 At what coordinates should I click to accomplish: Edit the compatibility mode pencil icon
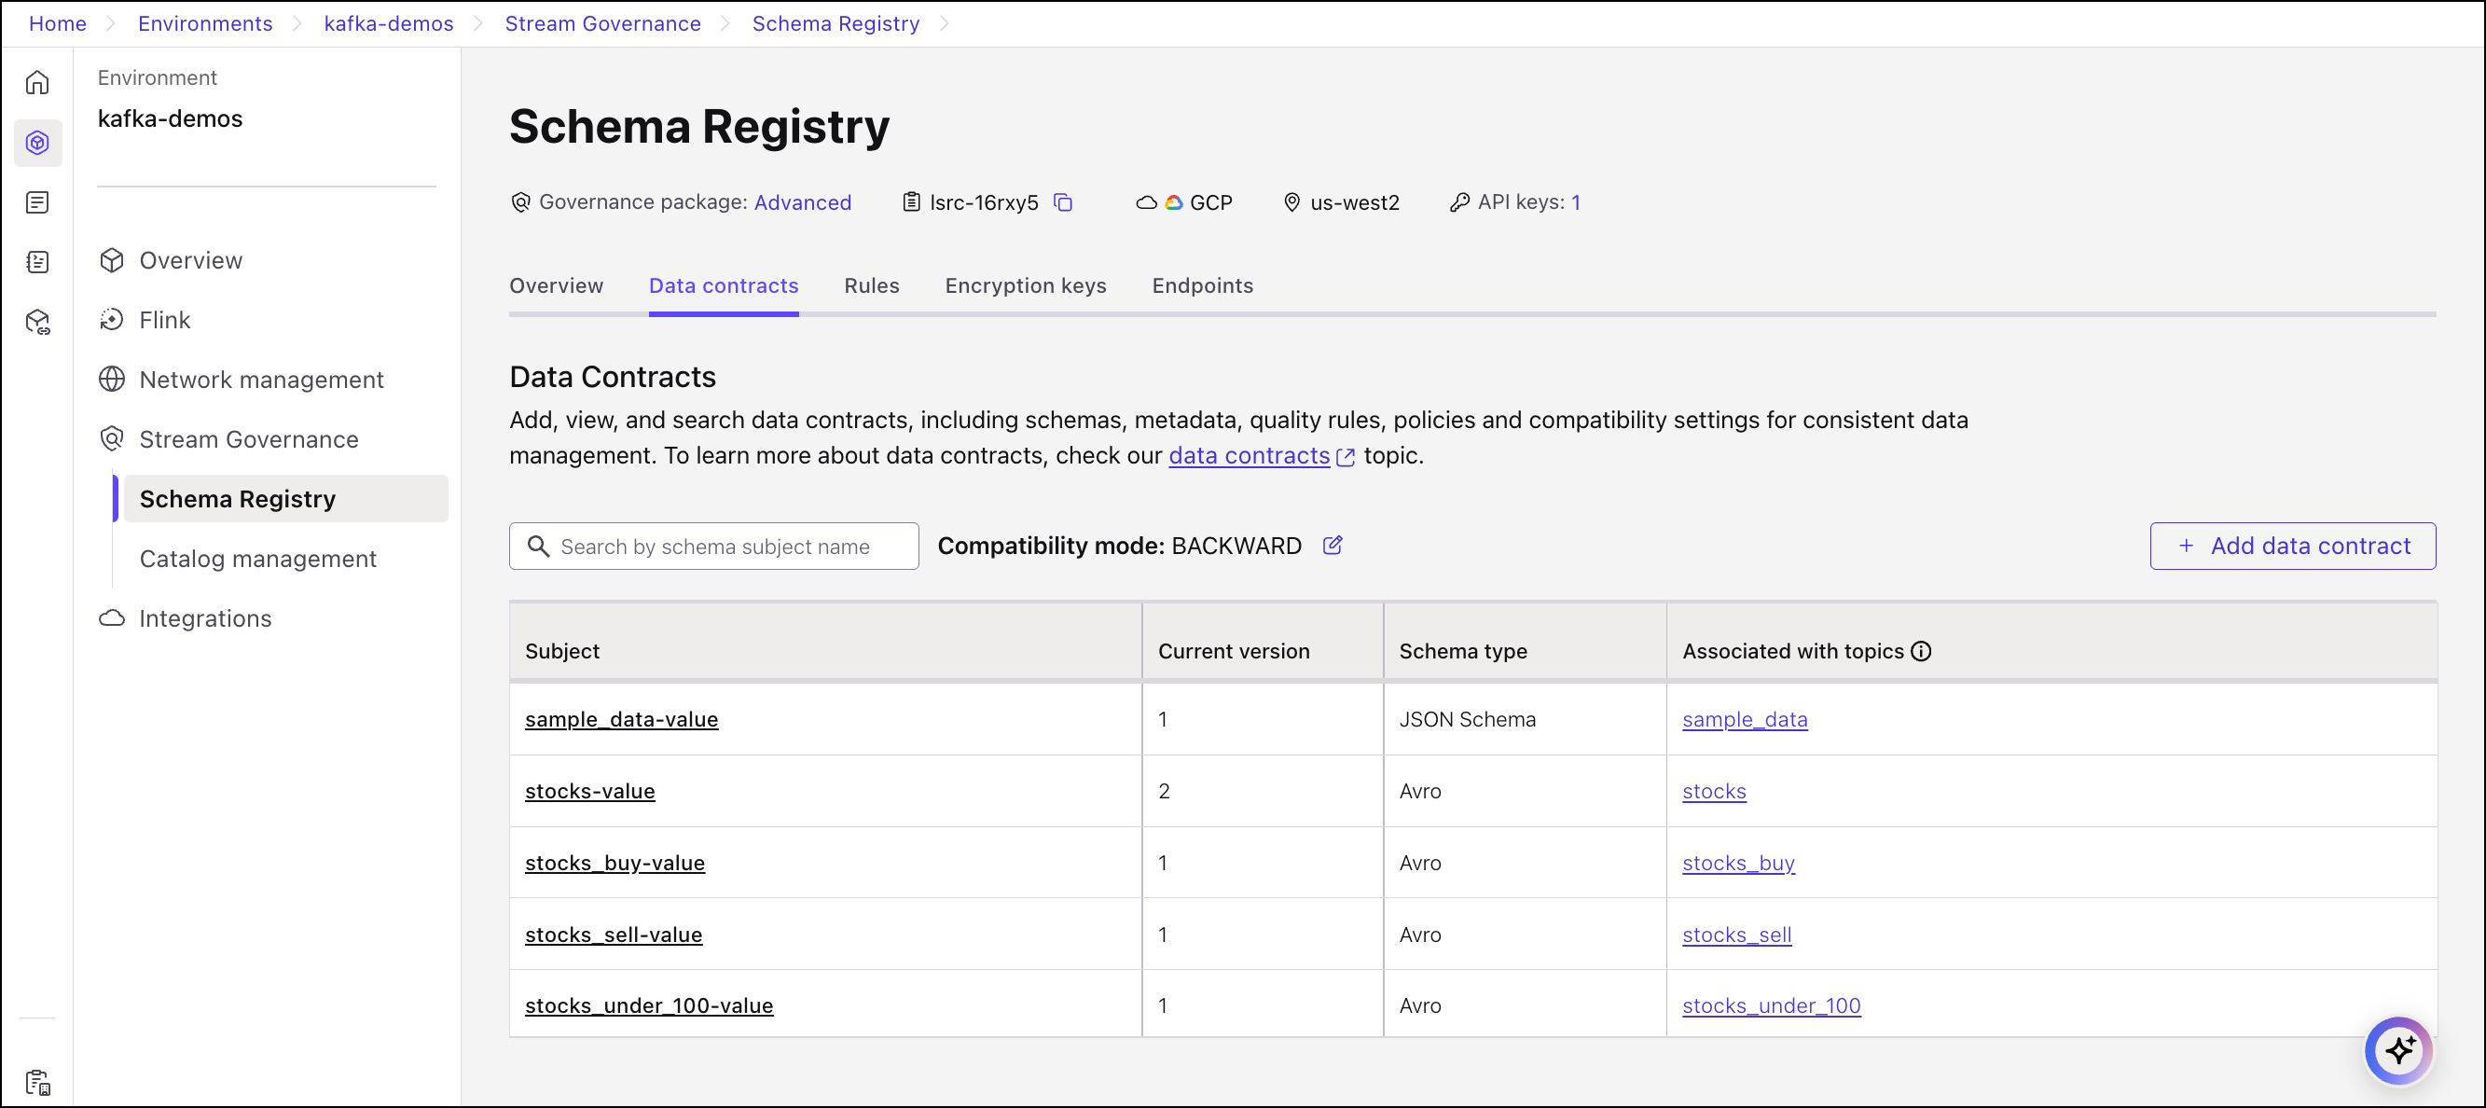1332,546
